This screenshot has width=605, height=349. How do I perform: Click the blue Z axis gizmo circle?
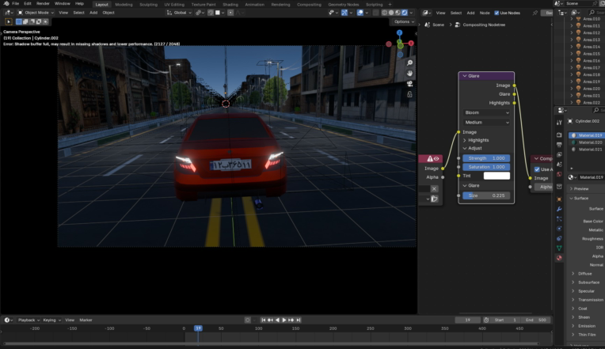pyautogui.click(x=399, y=32)
